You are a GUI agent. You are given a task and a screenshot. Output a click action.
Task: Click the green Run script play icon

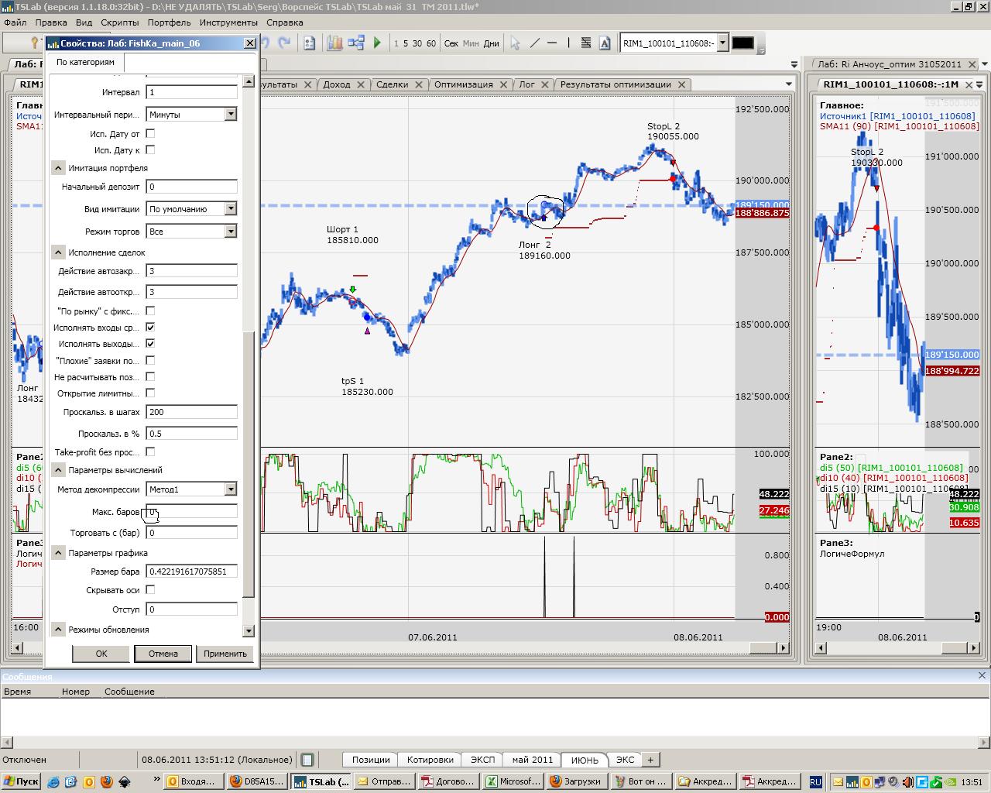tap(377, 43)
